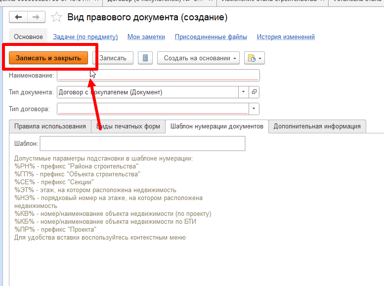Select the Шаблон нумерации документов tab

pyautogui.click(x=216, y=126)
